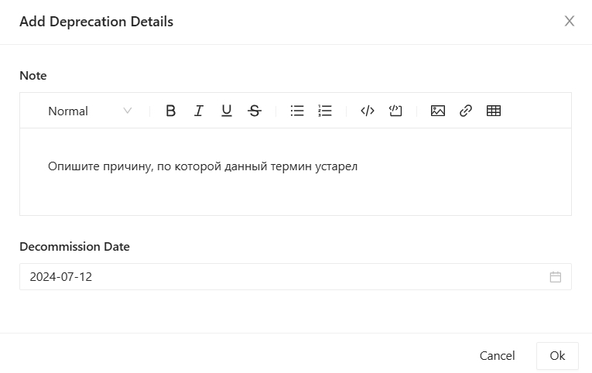Open the calendar picker icon
This screenshot has width=592, height=373.
(556, 277)
